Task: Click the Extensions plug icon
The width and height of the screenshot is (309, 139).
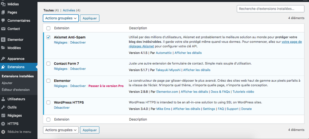Action: click(3, 67)
